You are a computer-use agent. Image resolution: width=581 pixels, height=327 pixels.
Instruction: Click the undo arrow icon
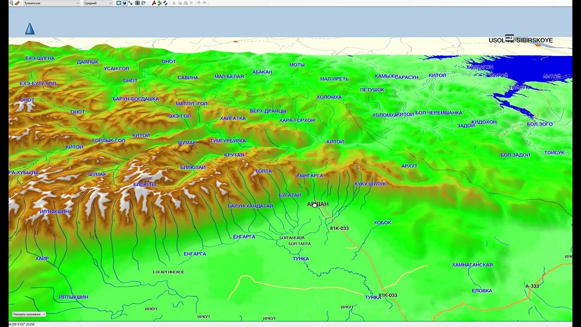click(198, 3)
